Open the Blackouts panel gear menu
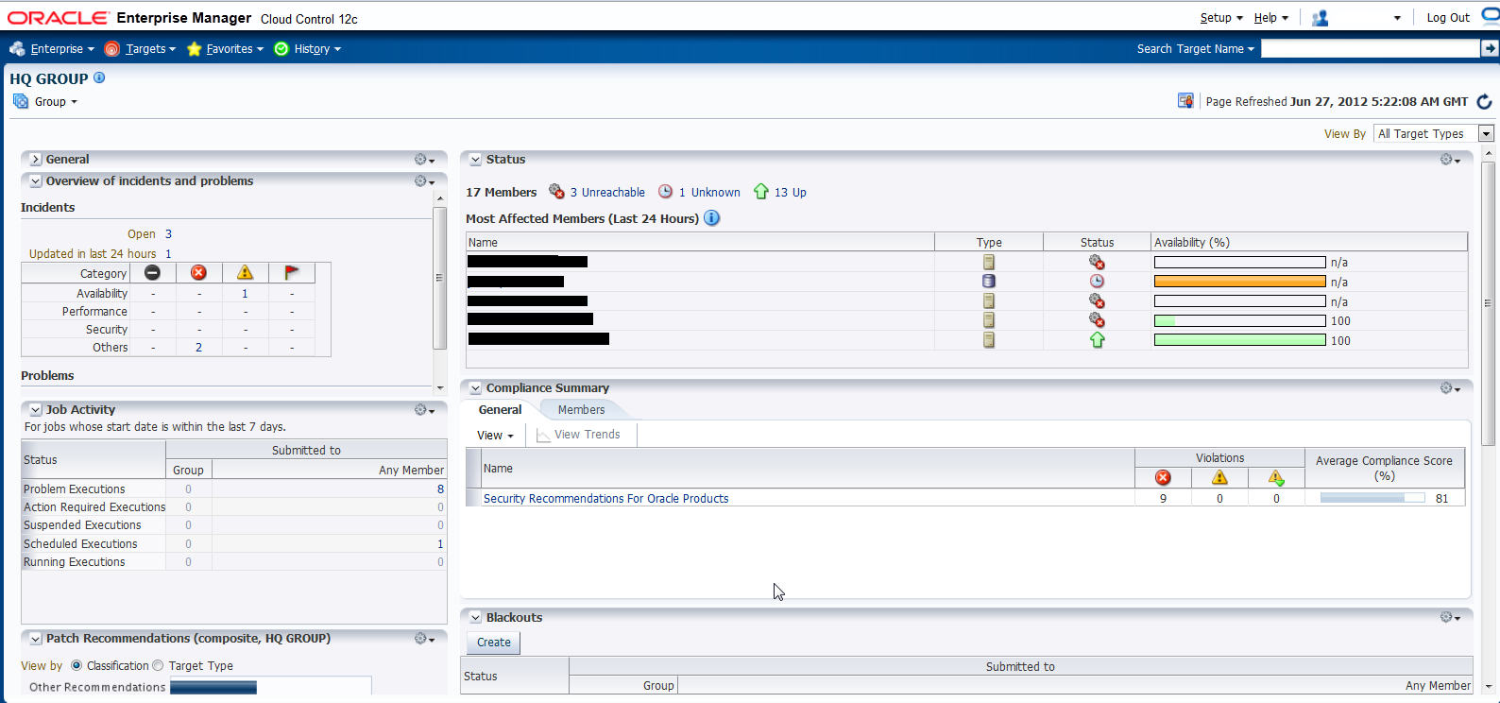Screen dimensions: 1500x703 [x=1450, y=617]
